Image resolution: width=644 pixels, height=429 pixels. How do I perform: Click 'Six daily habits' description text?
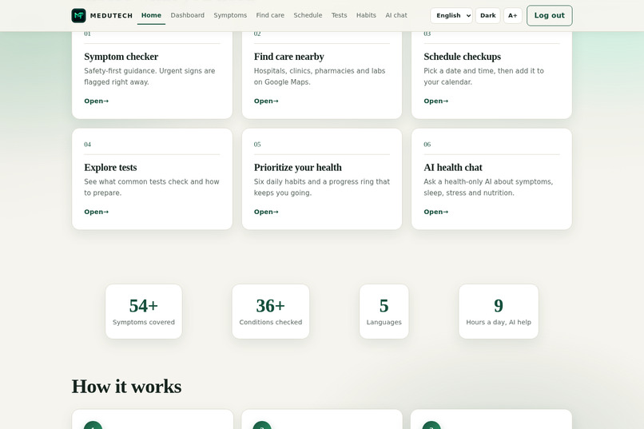pyautogui.click(x=321, y=187)
